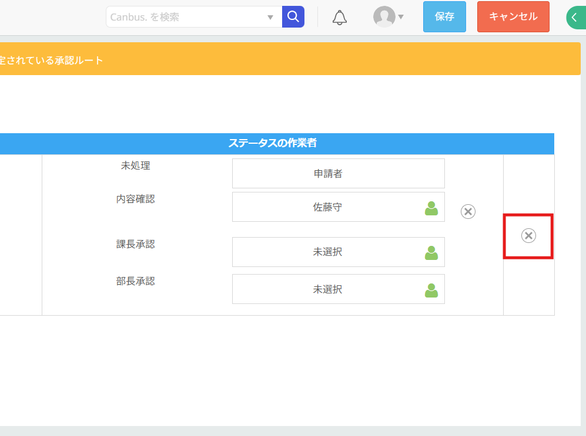Expand the green side panel chevron

pos(575,18)
